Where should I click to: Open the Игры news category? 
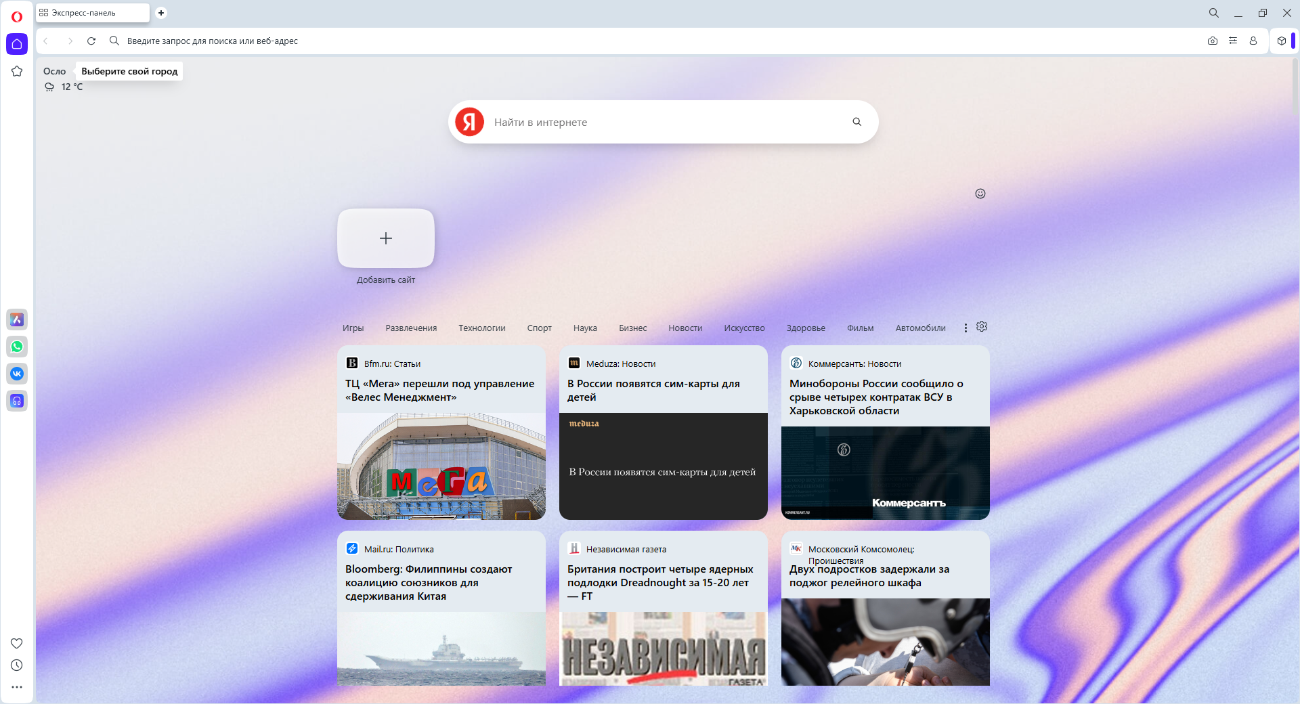353,328
